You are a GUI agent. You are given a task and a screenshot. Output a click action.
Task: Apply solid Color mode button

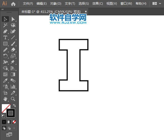click(x=4, y=122)
